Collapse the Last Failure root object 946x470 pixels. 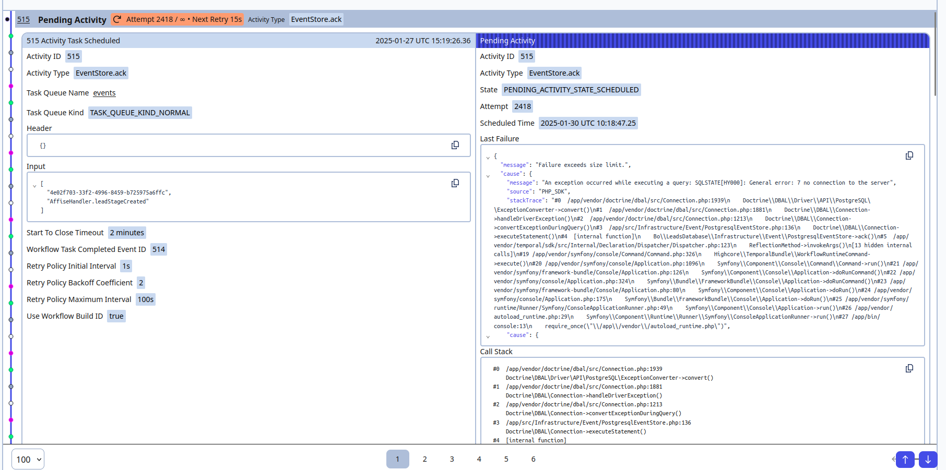pos(488,157)
